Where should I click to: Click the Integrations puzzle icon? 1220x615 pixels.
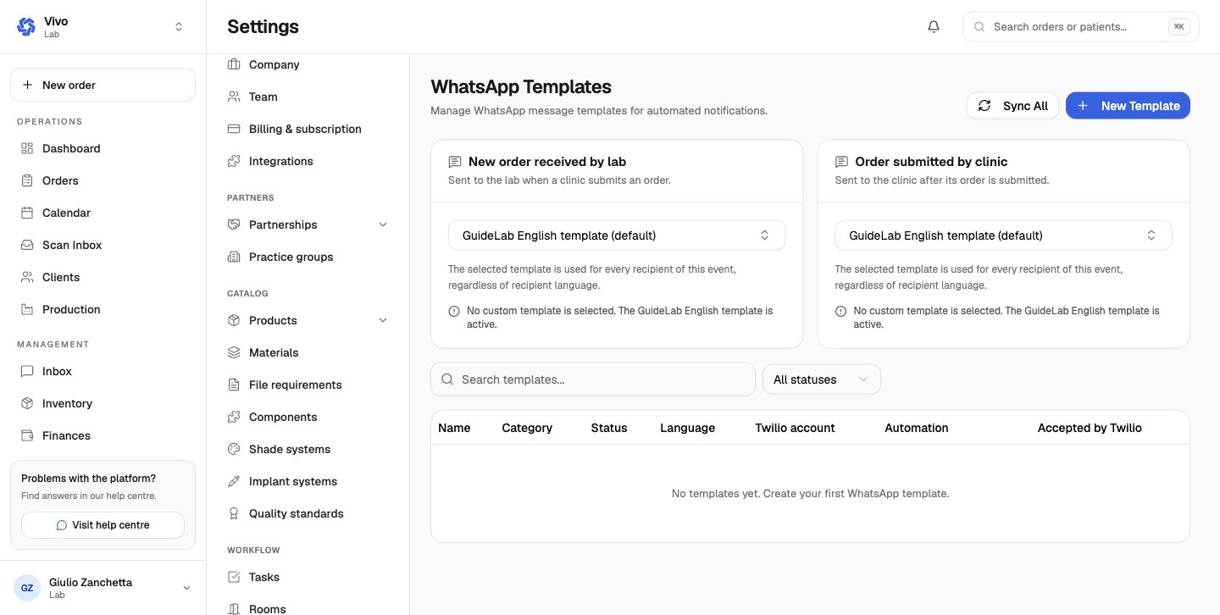234,161
